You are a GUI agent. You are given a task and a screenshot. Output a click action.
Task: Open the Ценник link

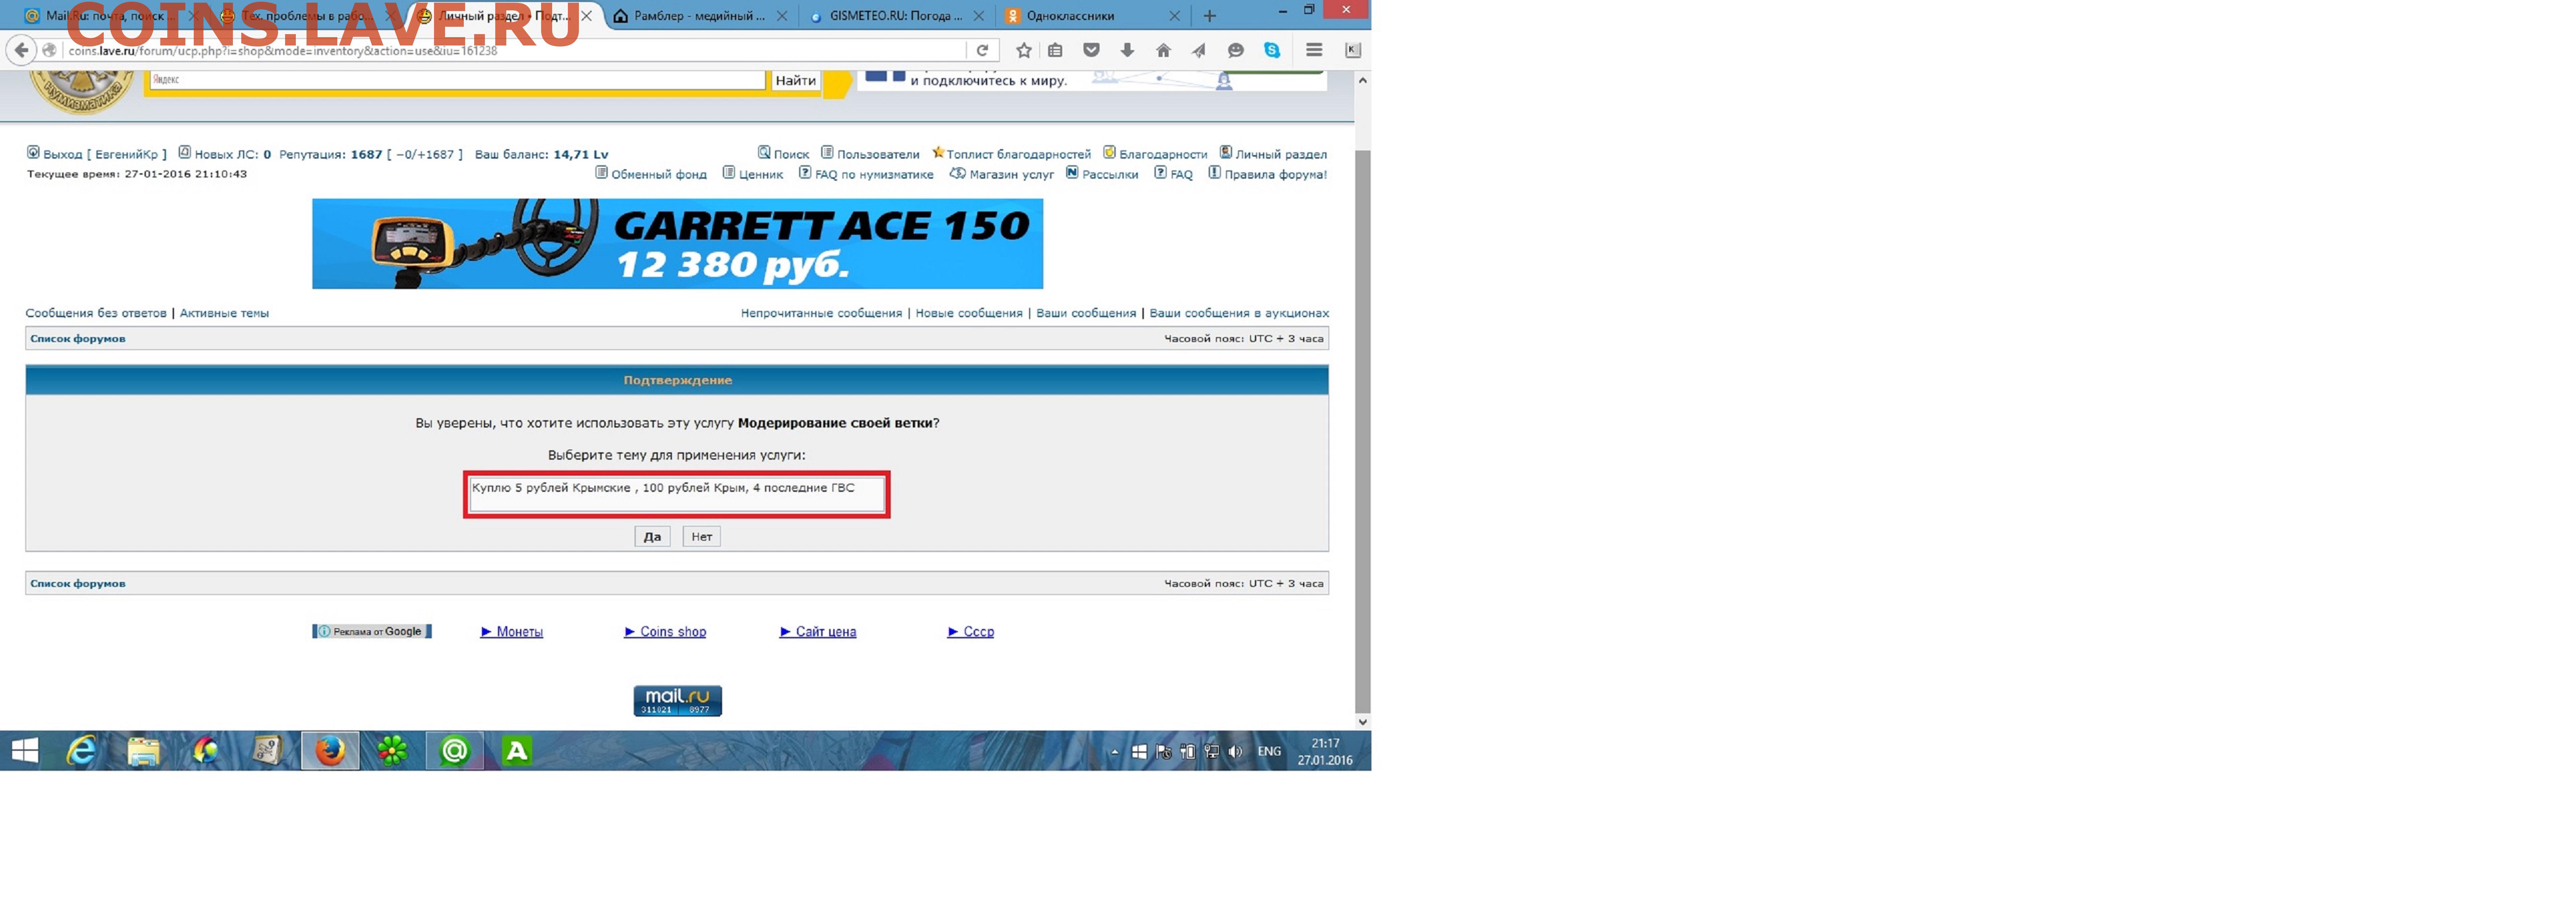753,174
